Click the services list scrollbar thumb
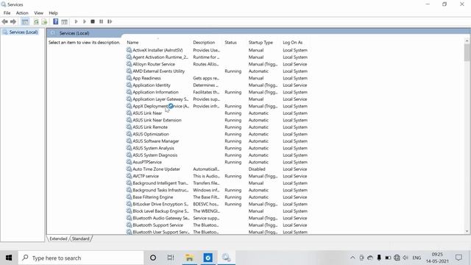Image resolution: width=471 pixels, height=265 pixels. pyautogui.click(x=467, y=52)
